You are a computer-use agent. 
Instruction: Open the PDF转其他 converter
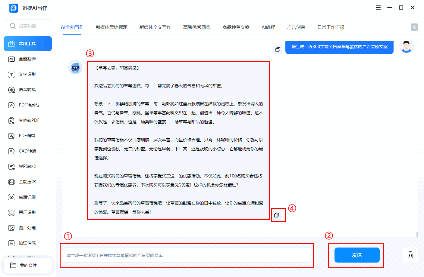coord(29,105)
